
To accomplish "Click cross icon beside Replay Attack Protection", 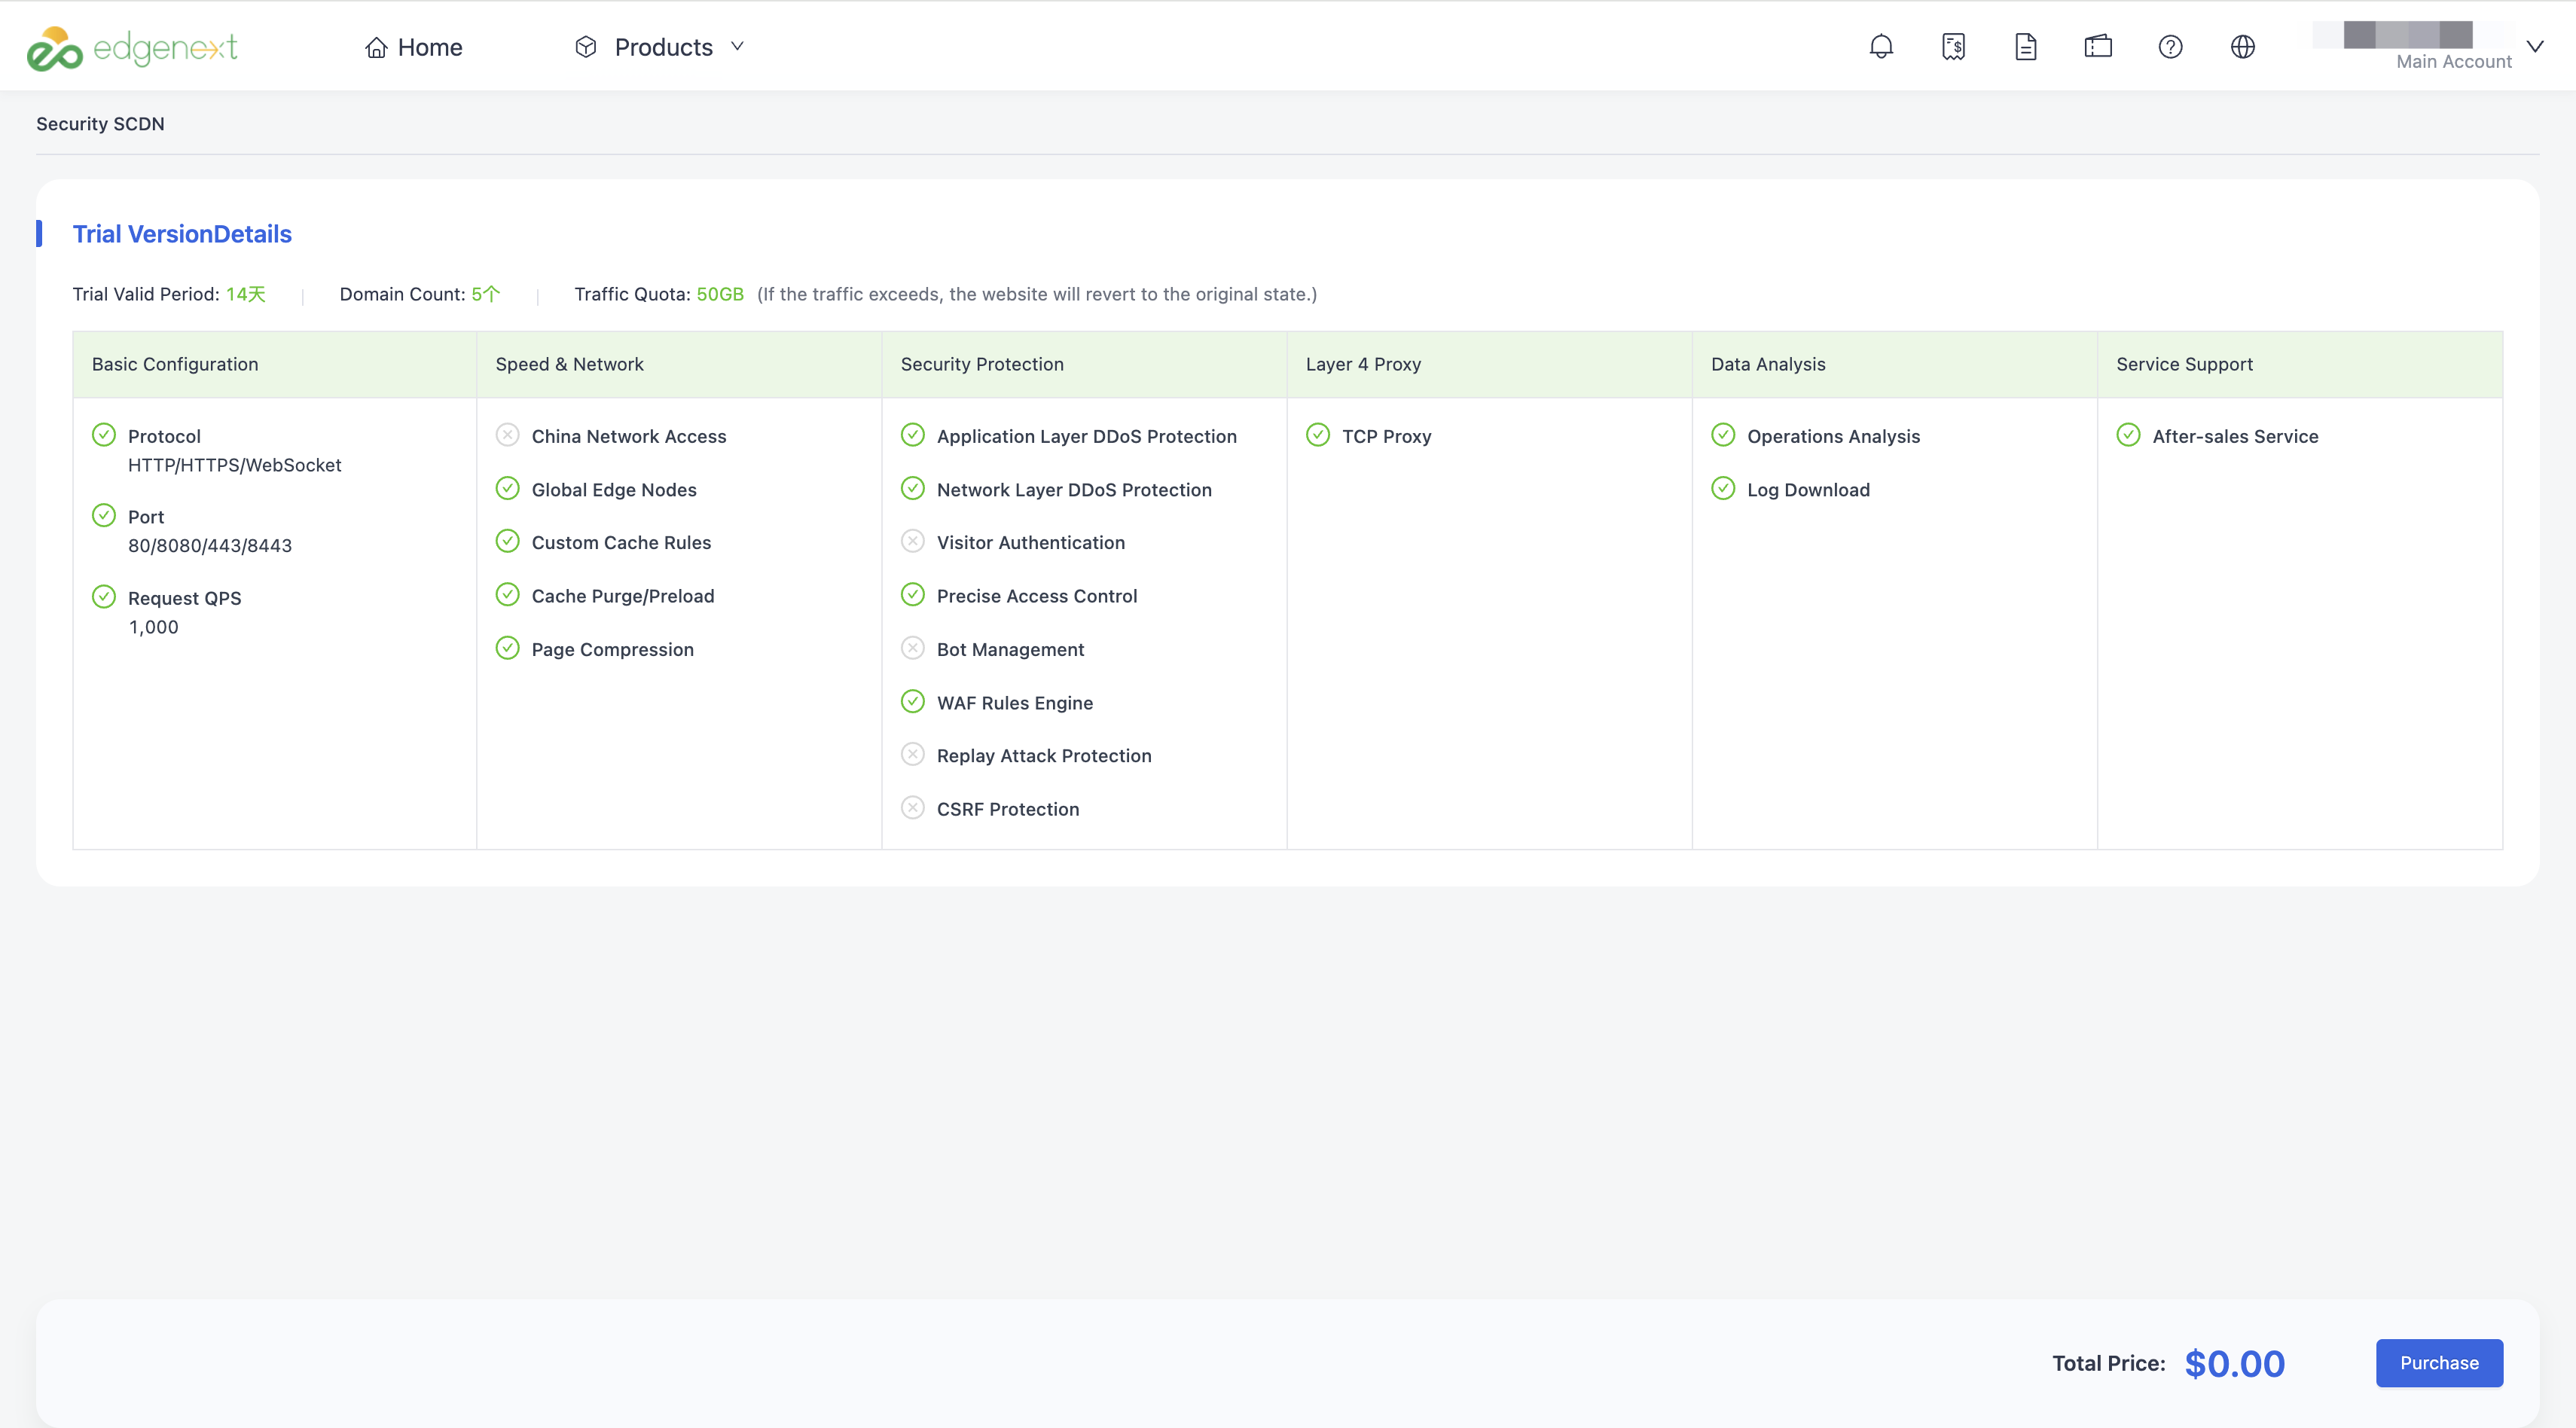I will coord(913,754).
